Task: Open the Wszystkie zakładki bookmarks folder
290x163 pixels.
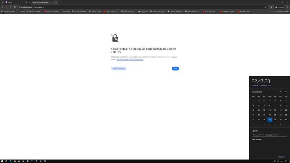Action: point(281,11)
